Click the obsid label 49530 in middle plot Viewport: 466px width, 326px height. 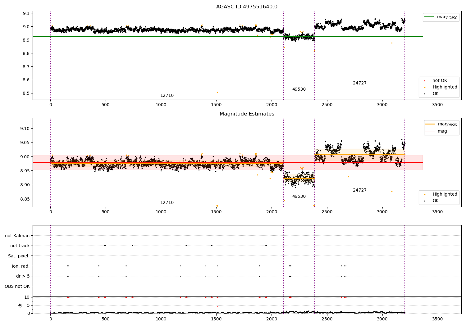click(299, 197)
